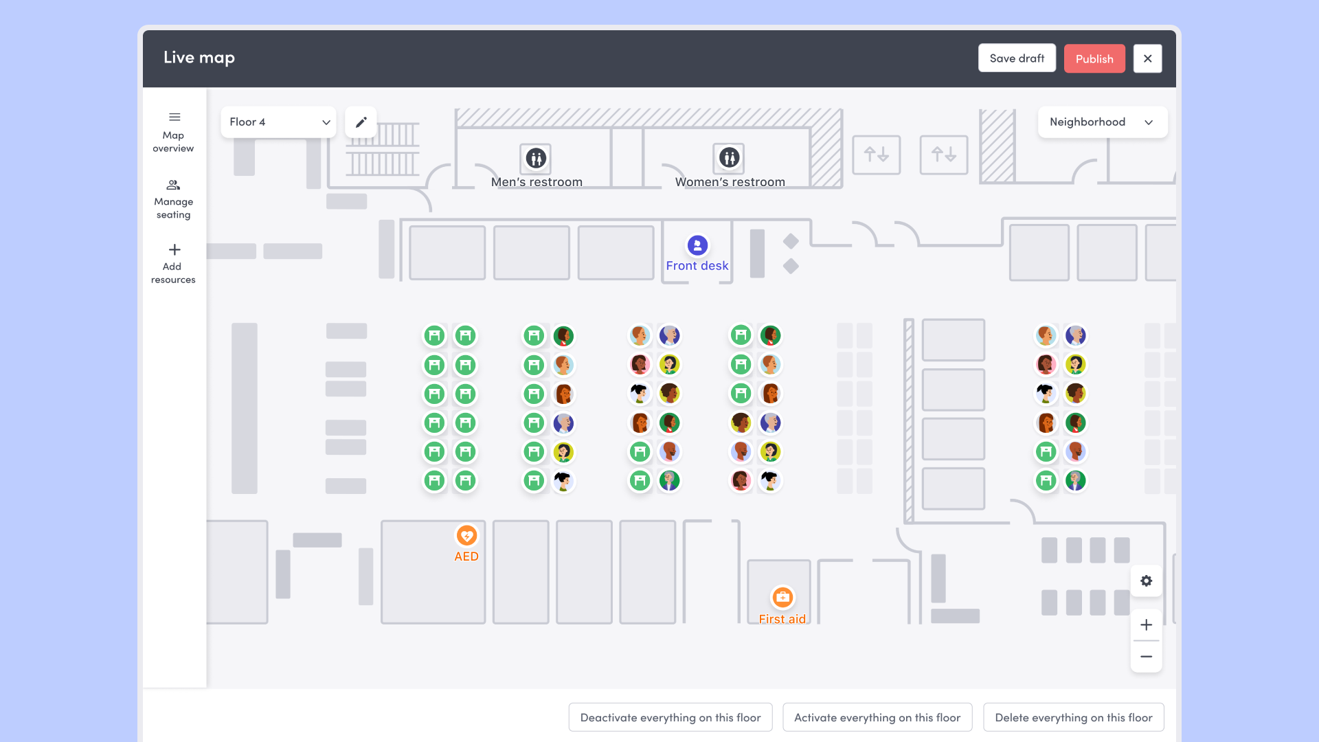This screenshot has width=1319, height=742.
Task: Click the Women's restroom icon
Action: [x=729, y=158]
